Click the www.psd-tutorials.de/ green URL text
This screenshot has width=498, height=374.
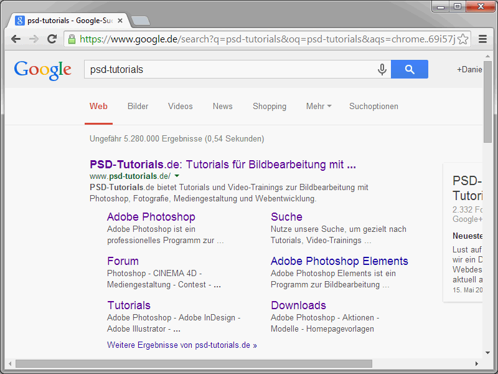point(130,176)
